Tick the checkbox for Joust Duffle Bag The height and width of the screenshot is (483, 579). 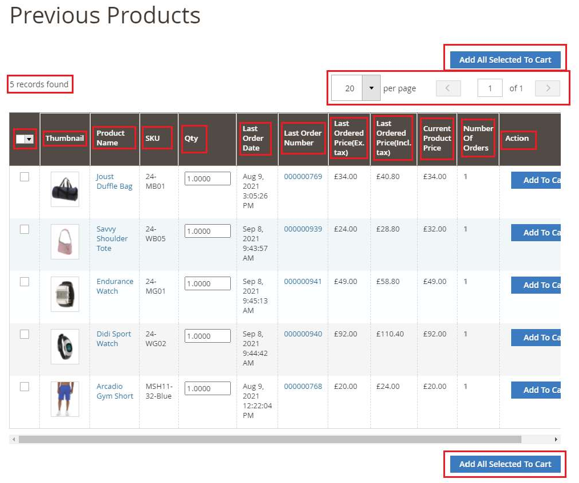coord(25,177)
